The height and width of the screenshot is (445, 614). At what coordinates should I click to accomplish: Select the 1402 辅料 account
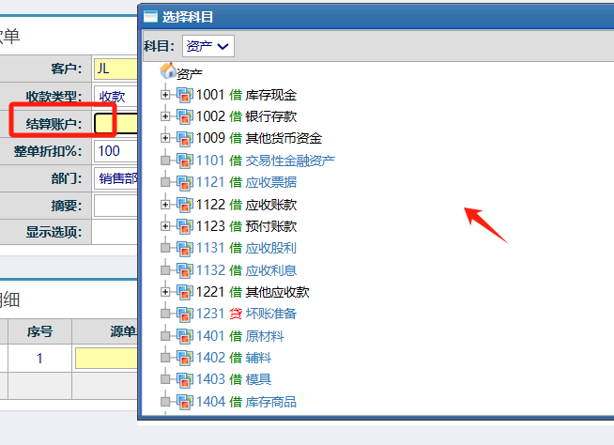click(235, 358)
